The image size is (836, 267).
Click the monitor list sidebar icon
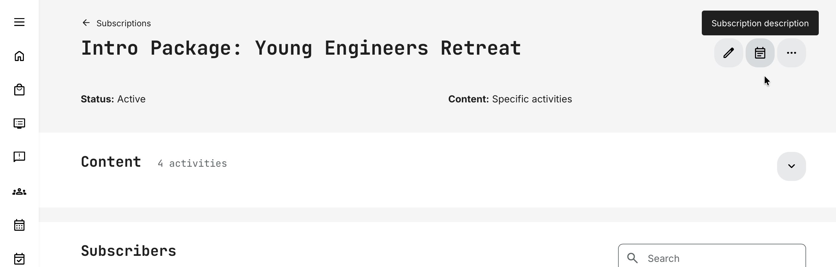click(19, 124)
